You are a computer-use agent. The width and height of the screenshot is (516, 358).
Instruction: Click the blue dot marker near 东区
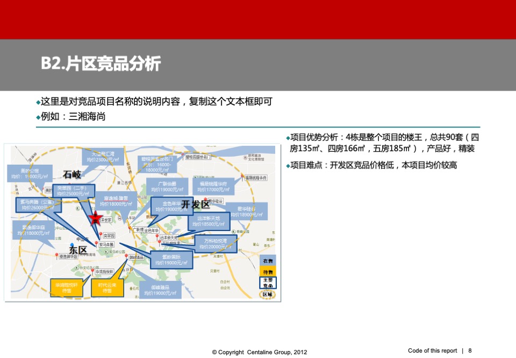tap(71, 243)
